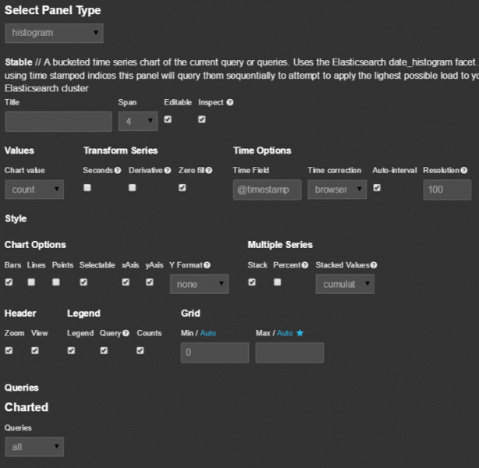Click the Grid Min value field
The height and width of the screenshot is (468, 479).
click(215, 353)
